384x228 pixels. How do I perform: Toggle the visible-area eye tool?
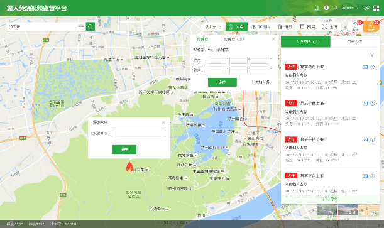260,26
